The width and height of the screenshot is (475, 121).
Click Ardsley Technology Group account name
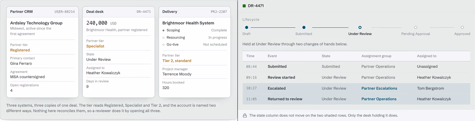pyautogui.click(x=36, y=23)
